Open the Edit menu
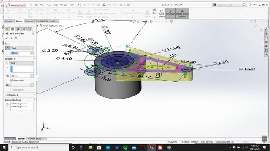Screen dimensions: 270x151 [36, 5]
